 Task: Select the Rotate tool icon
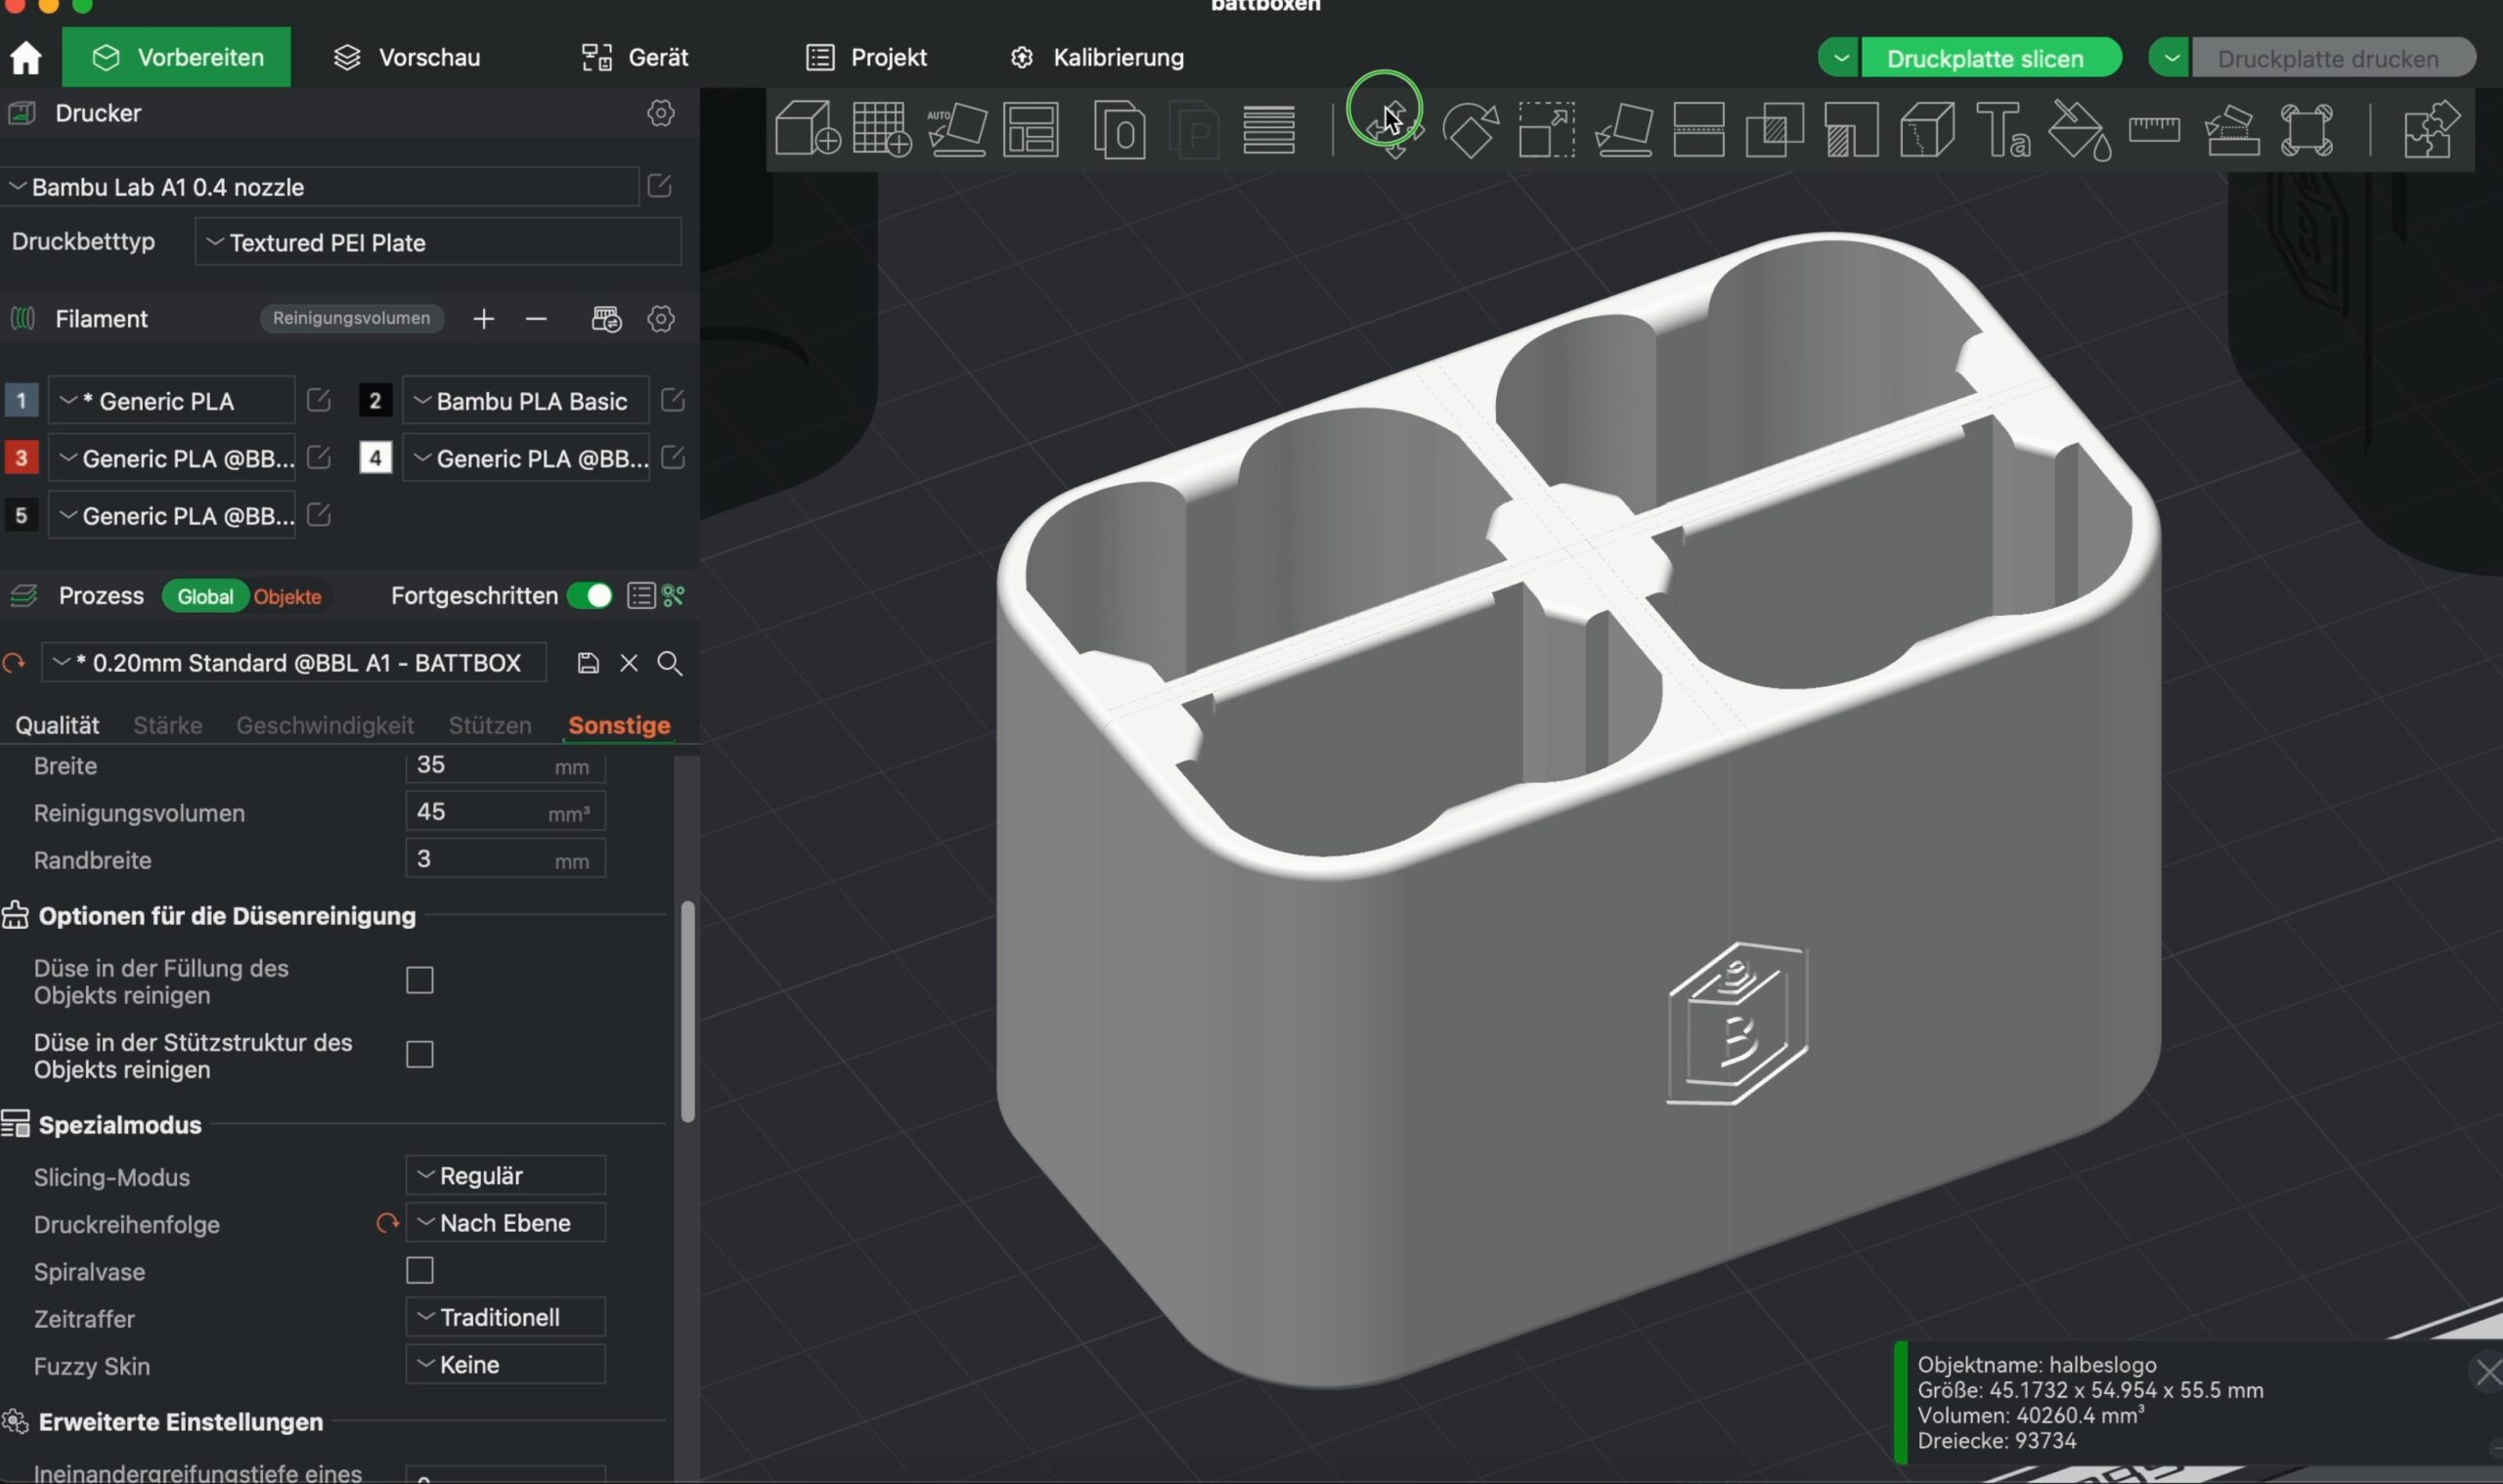1471,129
